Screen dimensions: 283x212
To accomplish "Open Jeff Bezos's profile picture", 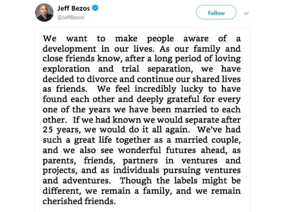I will pyautogui.click(x=44, y=13).
